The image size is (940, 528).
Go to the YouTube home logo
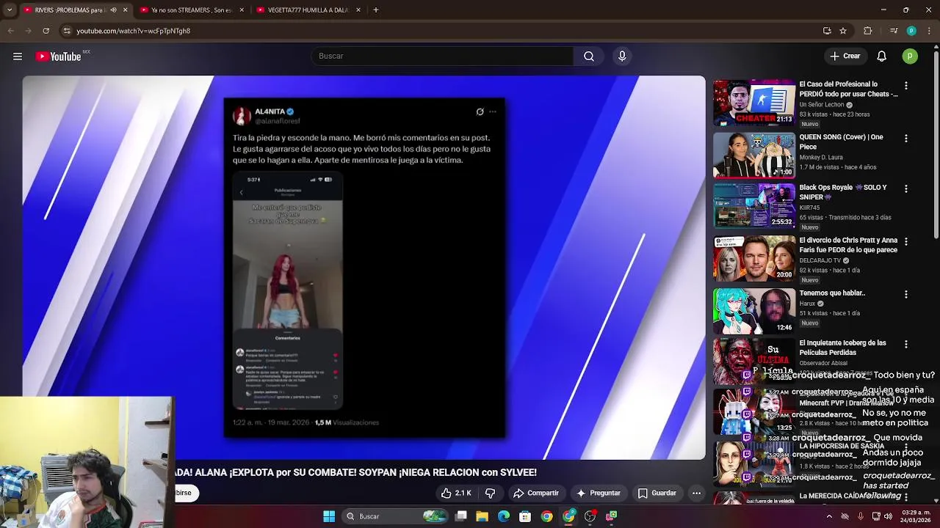(58, 56)
